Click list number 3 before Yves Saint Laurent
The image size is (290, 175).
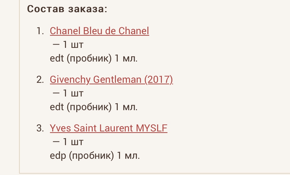(x=40, y=128)
